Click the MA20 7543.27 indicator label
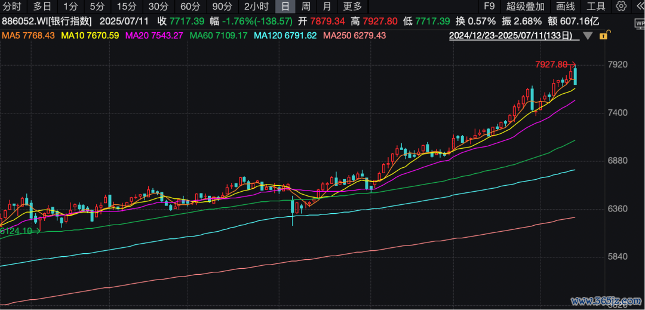 [x=154, y=36]
